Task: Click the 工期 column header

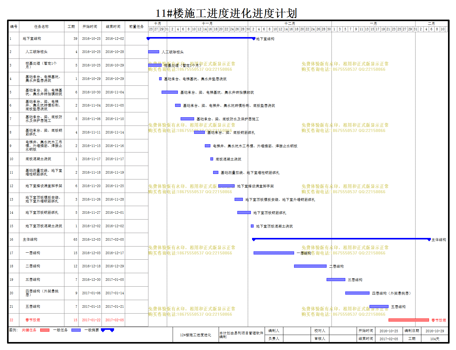Action: pyautogui.click(x=71, y=27)
